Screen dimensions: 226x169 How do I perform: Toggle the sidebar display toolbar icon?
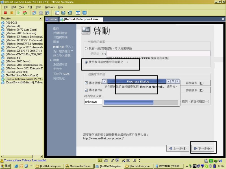(57, 13)
